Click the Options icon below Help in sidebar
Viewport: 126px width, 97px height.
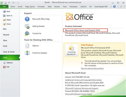4,63
